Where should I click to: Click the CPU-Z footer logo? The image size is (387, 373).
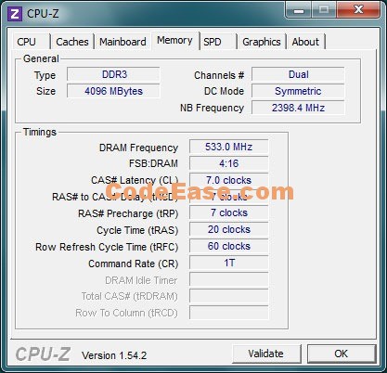pyautogui.click(x=43, y=354)
